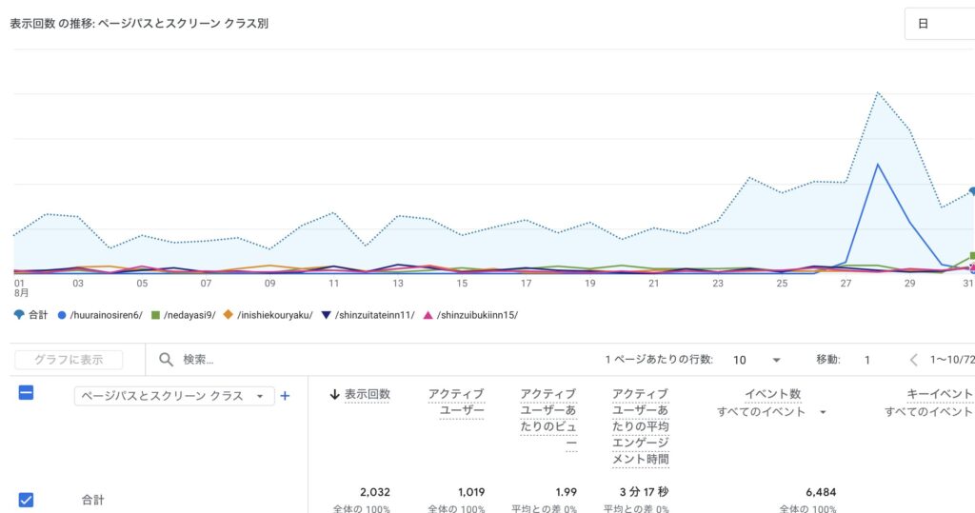The width and height of the screenshot is (975, 513).
Task: Click the キーイベント column header link
Action: (940, 394)
